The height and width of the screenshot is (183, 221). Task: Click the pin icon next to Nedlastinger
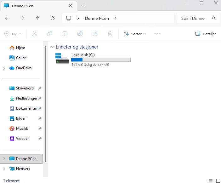tap(40, 98)
